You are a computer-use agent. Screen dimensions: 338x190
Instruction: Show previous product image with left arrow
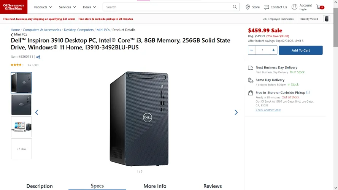(x=36, y=112)
